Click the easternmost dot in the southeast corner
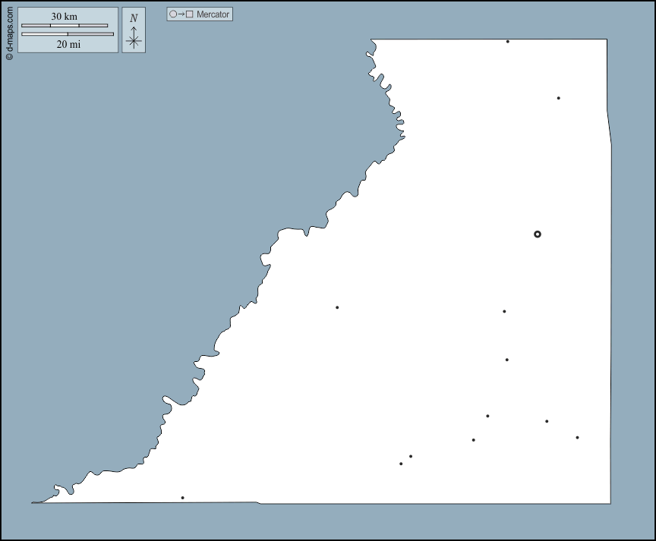The height and width of the screenshot is (541, 656). pos(577,437)
